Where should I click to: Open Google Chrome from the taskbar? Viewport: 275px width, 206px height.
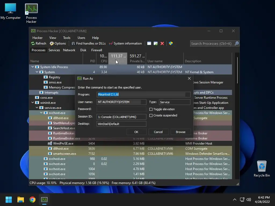point(32,200)
